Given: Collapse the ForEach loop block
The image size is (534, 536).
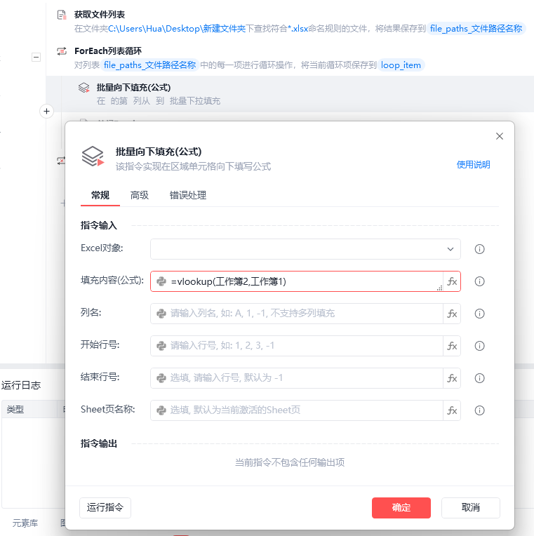Looking at the screenshot, I should 36,57.
